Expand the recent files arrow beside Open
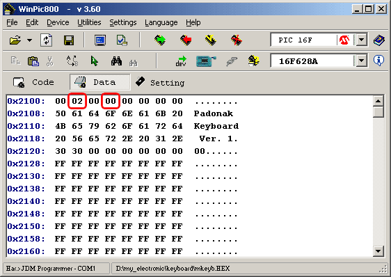 point(29,40)
